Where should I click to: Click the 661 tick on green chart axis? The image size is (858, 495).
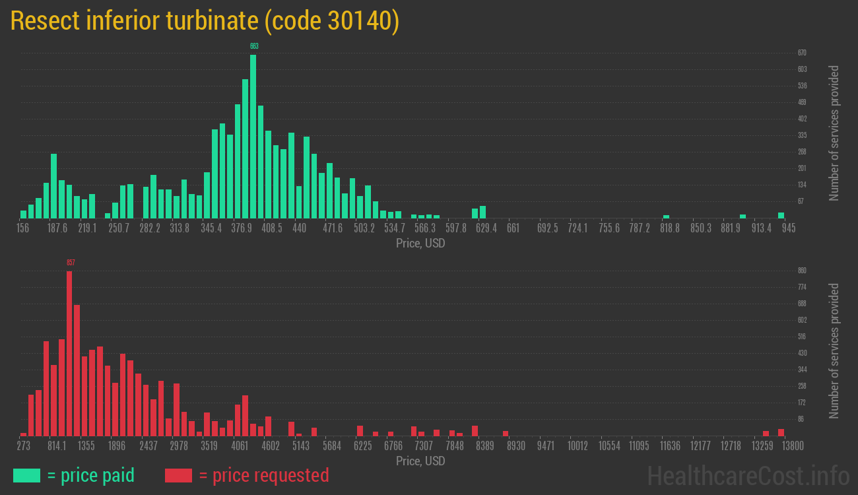[513, 228]
